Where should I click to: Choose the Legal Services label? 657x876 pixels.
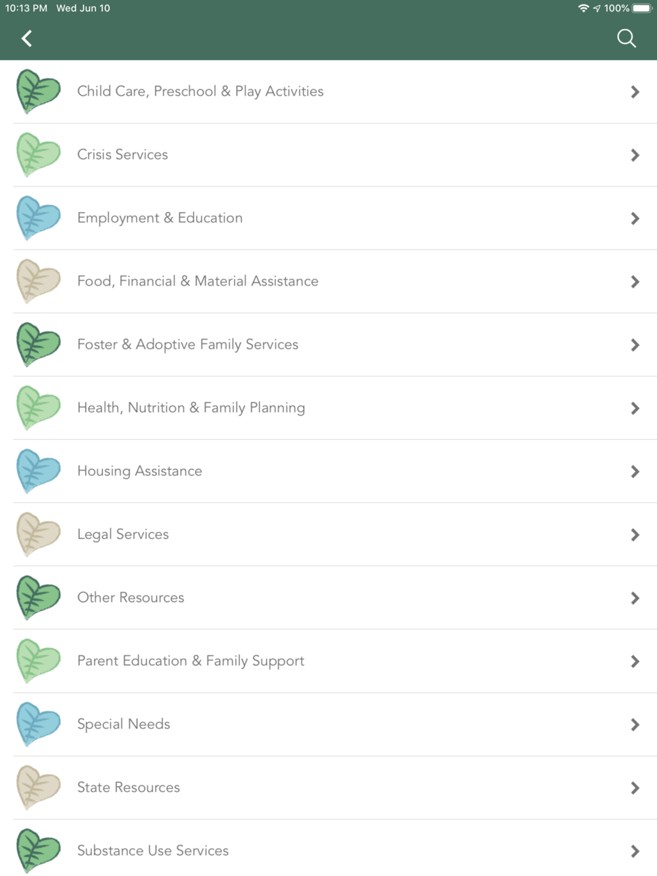(x=123, y=535)
